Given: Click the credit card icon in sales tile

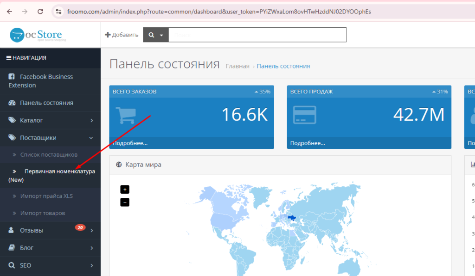Looking at the screenshot, I should point(304,115).
